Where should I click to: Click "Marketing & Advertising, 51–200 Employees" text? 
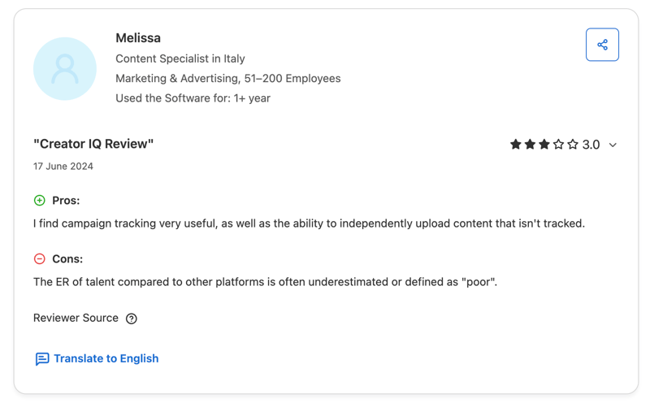click(x=228, y=78)
